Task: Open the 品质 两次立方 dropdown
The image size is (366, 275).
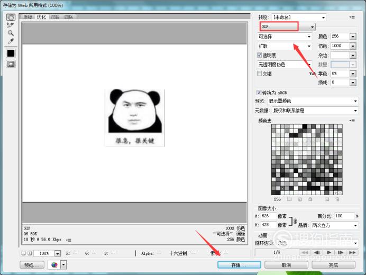Action: [334, 225]
